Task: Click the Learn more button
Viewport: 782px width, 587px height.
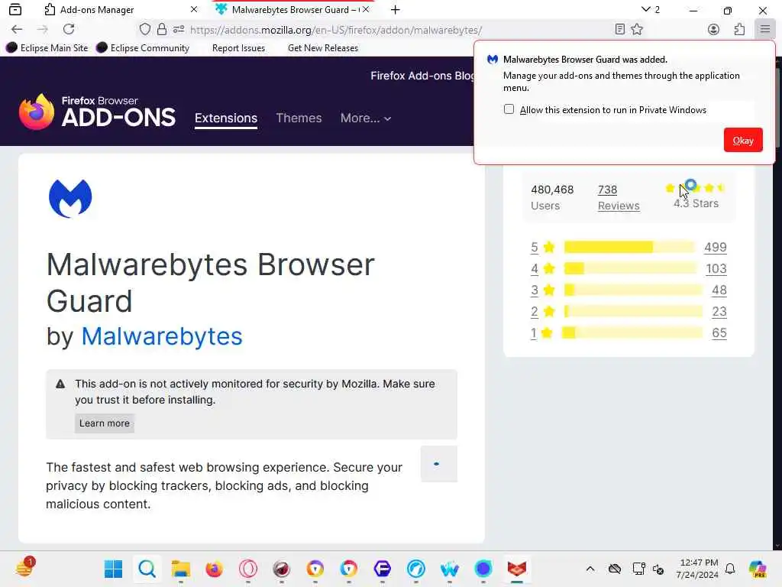Action: coord(104,423)
